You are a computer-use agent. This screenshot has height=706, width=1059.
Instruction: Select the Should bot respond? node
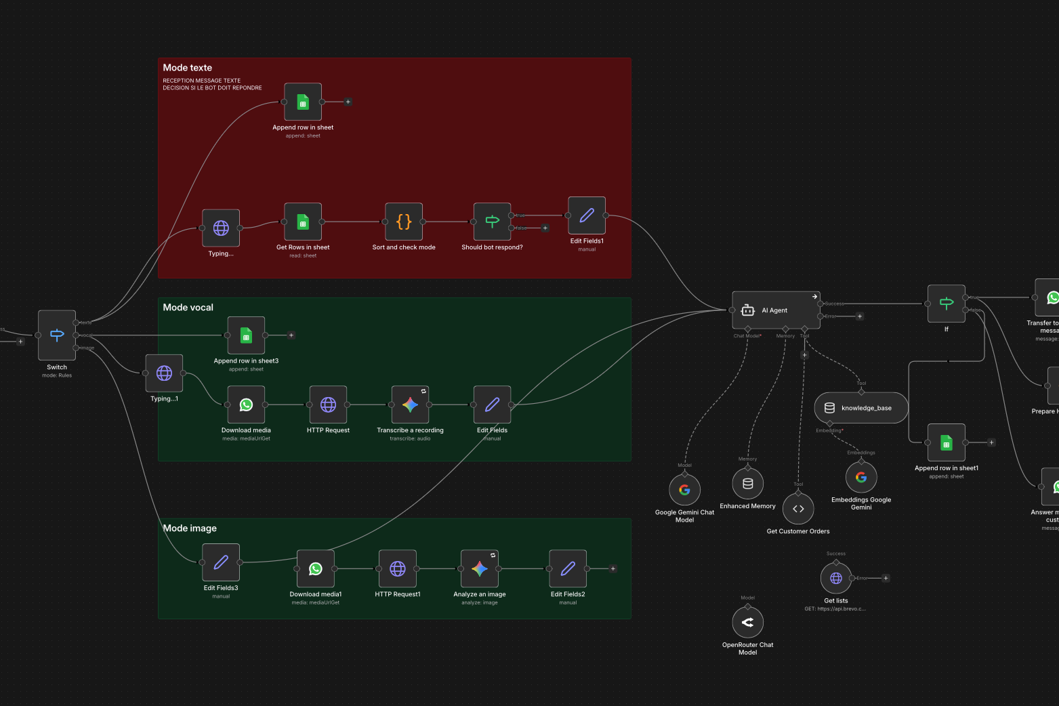[492, 222]
